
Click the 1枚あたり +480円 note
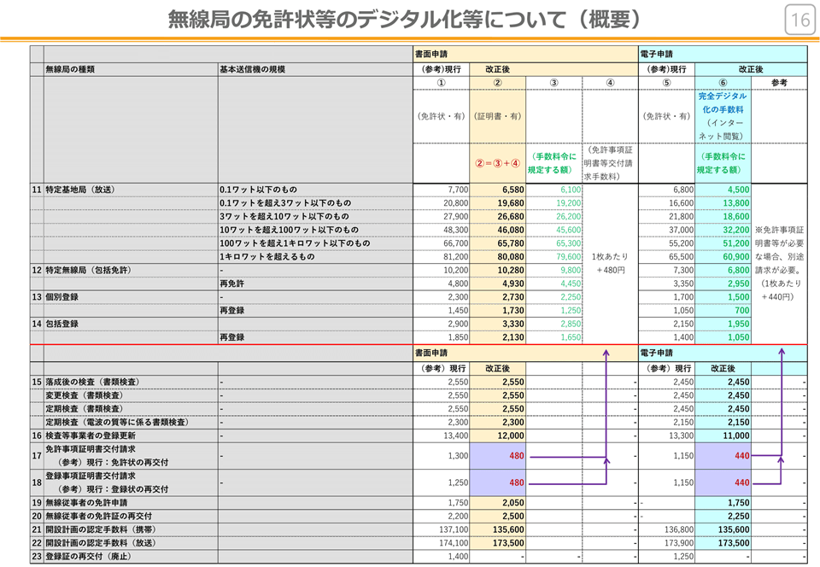[x=610, y=263]
